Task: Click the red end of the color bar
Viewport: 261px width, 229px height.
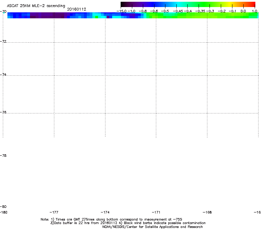Action: [252, 5]
